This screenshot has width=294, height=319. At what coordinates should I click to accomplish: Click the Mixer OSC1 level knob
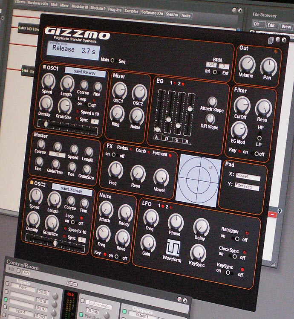120,90
